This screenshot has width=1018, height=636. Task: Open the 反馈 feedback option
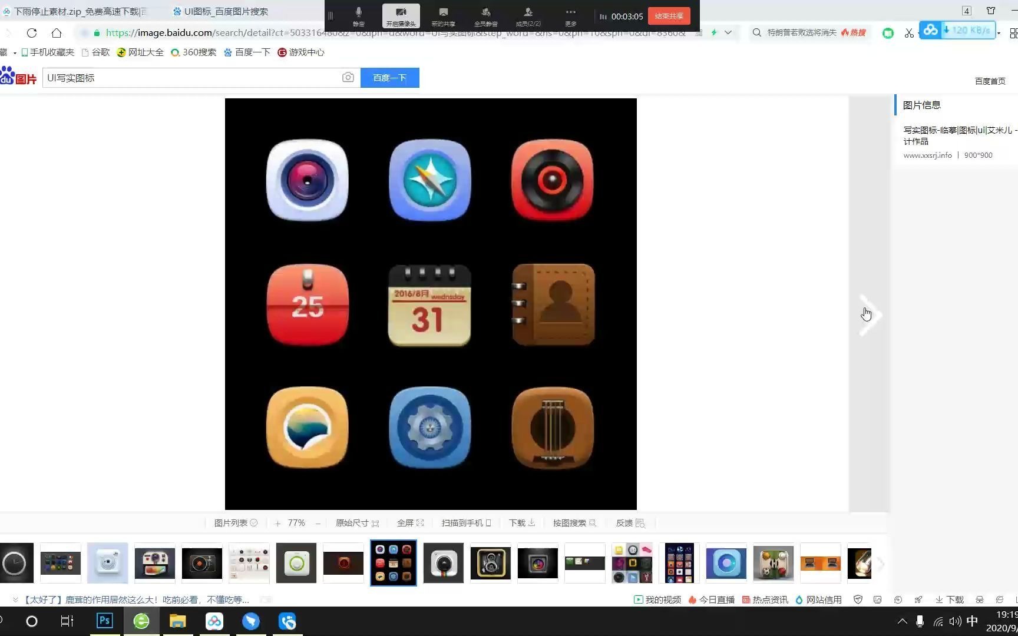[630, 523]
